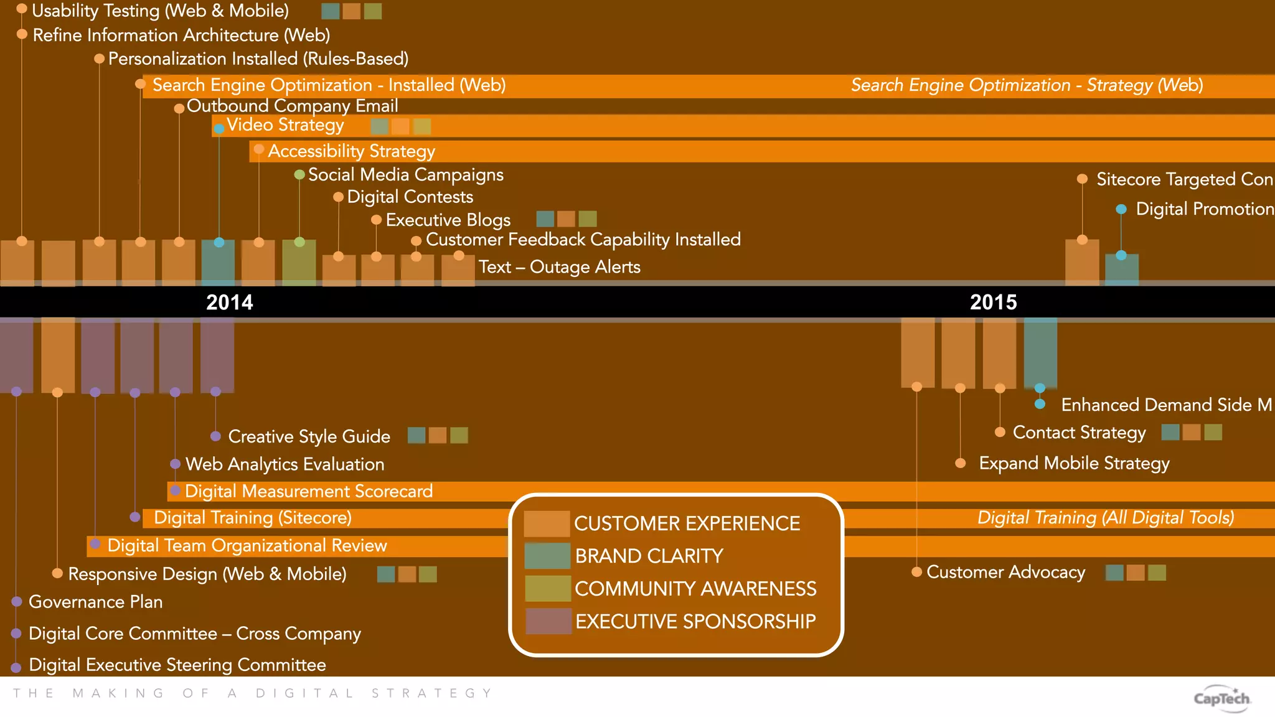The width and height of the screenshot is (1275, 717).
Task: Click the Creative Style Guide purple dot
Action: pyautogui.click(x=215, y=436)
